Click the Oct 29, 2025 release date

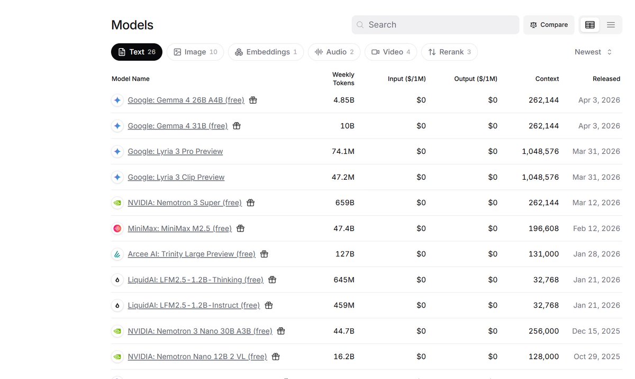tap(597, 357)
